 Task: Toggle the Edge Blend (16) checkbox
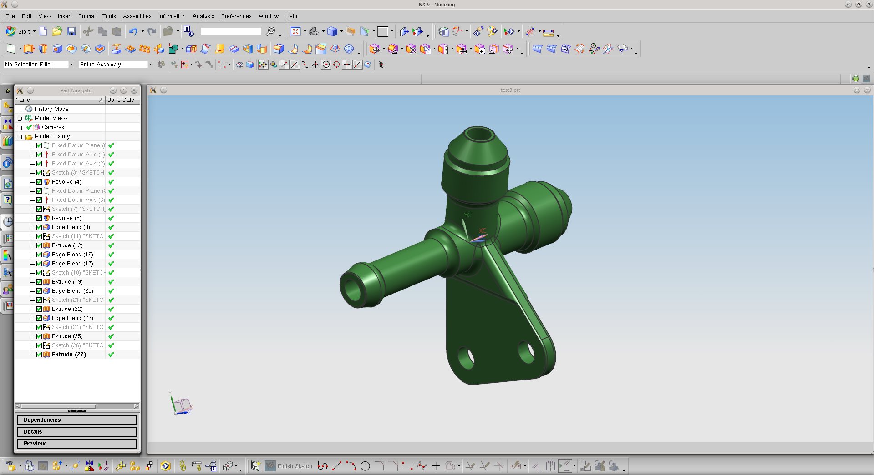pyautogui.click(x=39, y=255)
